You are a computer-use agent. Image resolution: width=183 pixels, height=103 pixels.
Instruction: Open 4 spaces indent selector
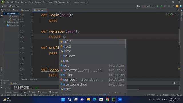166,95
